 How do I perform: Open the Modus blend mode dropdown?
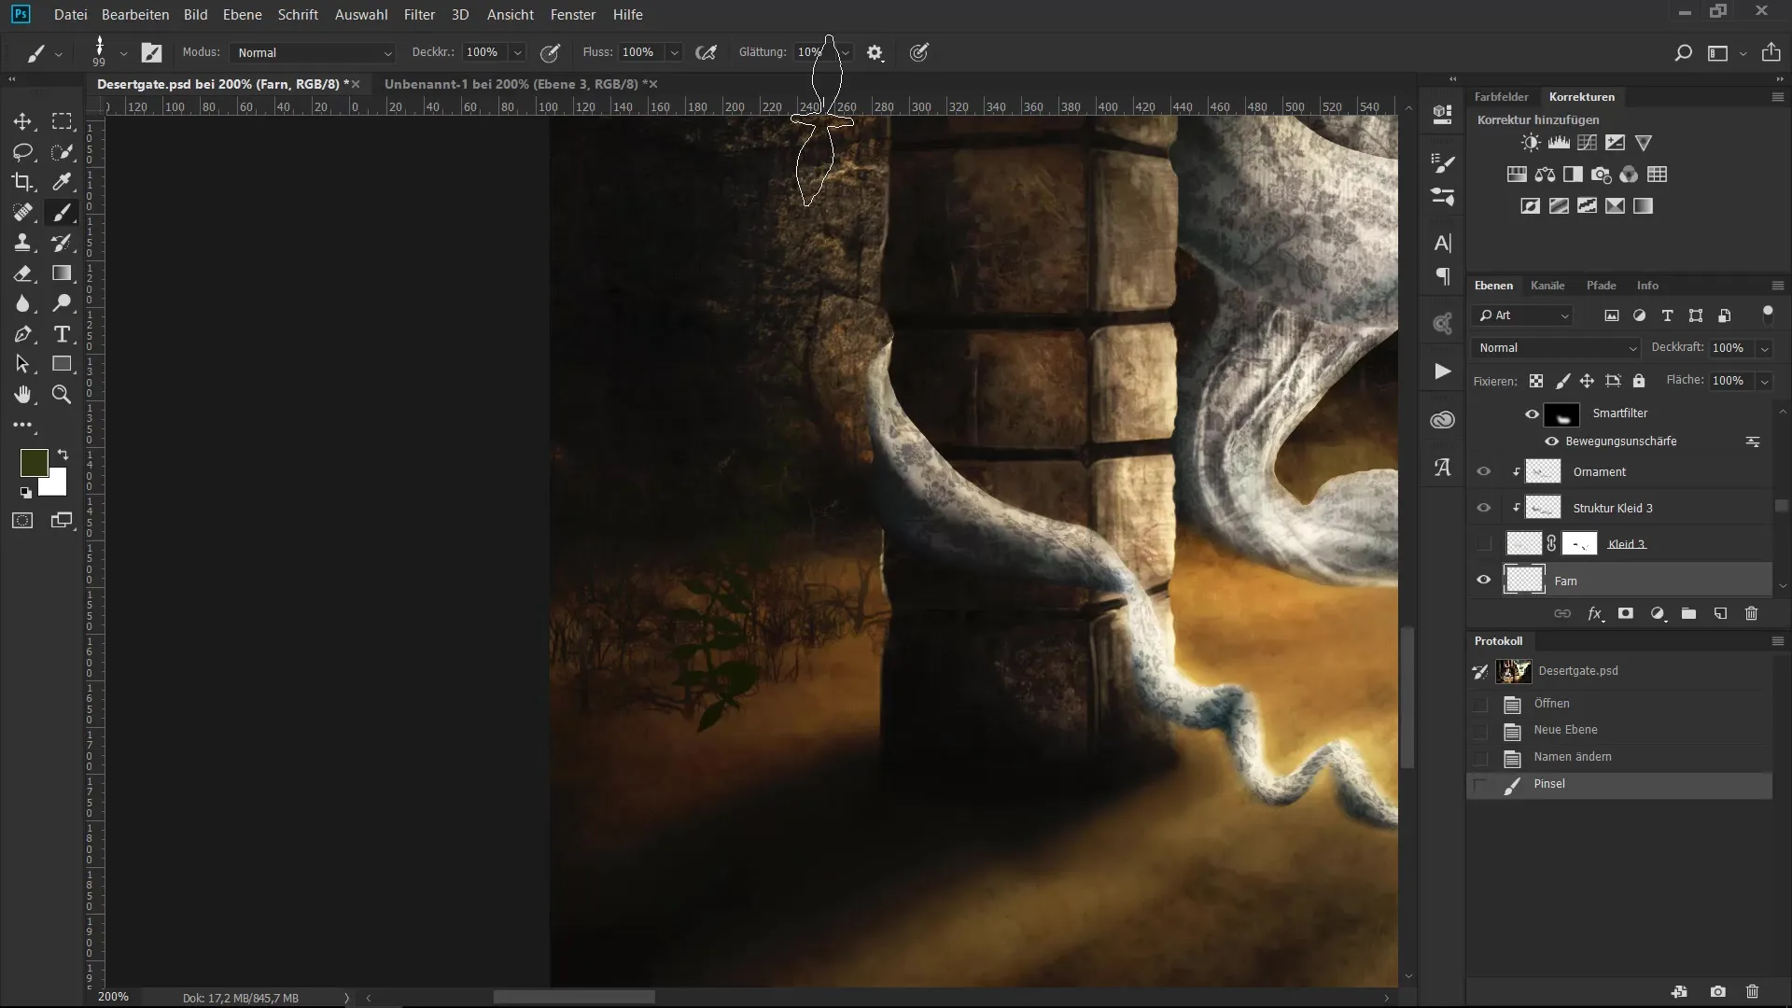(x=313, y=53)
